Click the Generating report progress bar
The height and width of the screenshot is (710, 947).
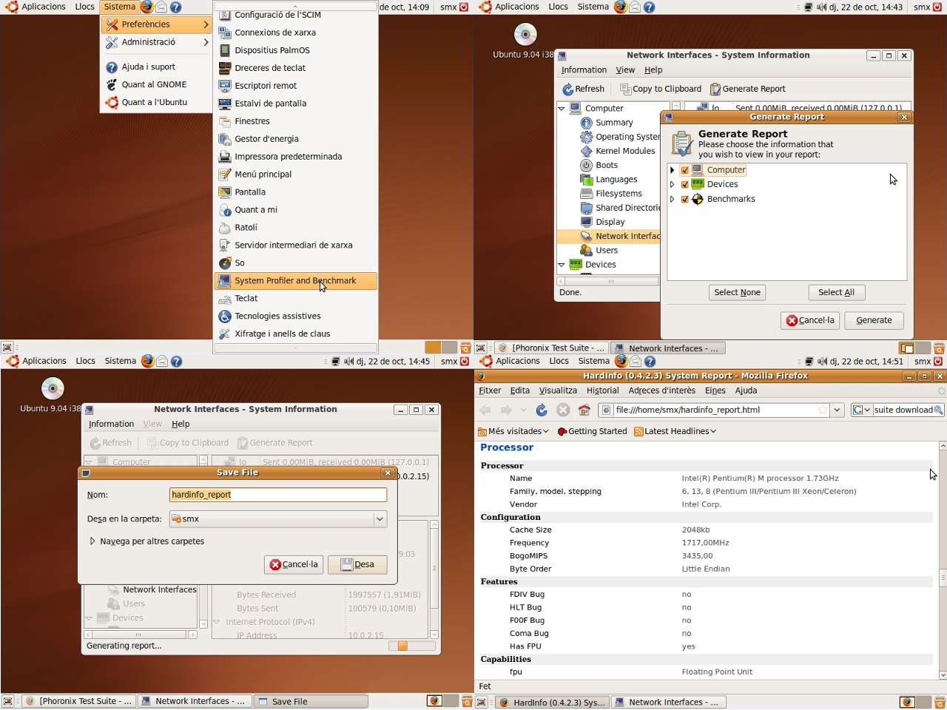[x=411, y=646]
